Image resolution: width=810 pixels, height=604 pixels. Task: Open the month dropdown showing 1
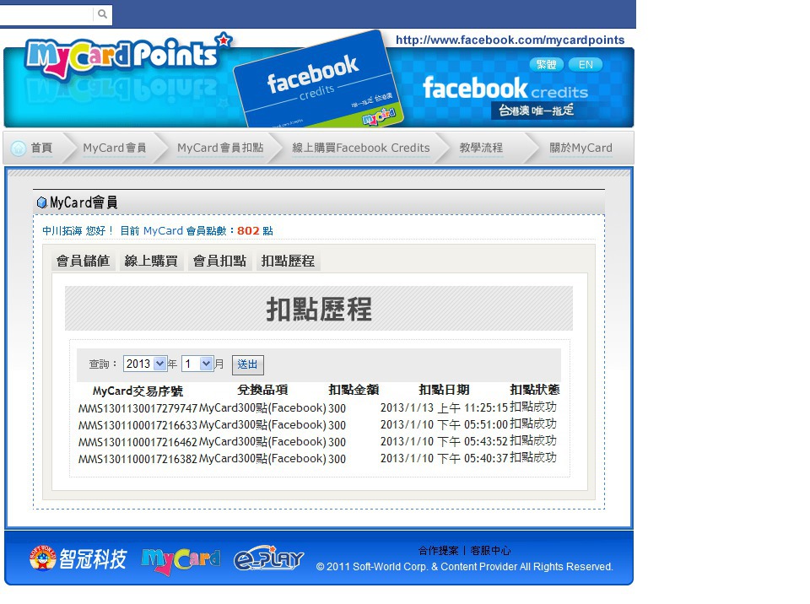pyautogui.click(x=197, y=364)
